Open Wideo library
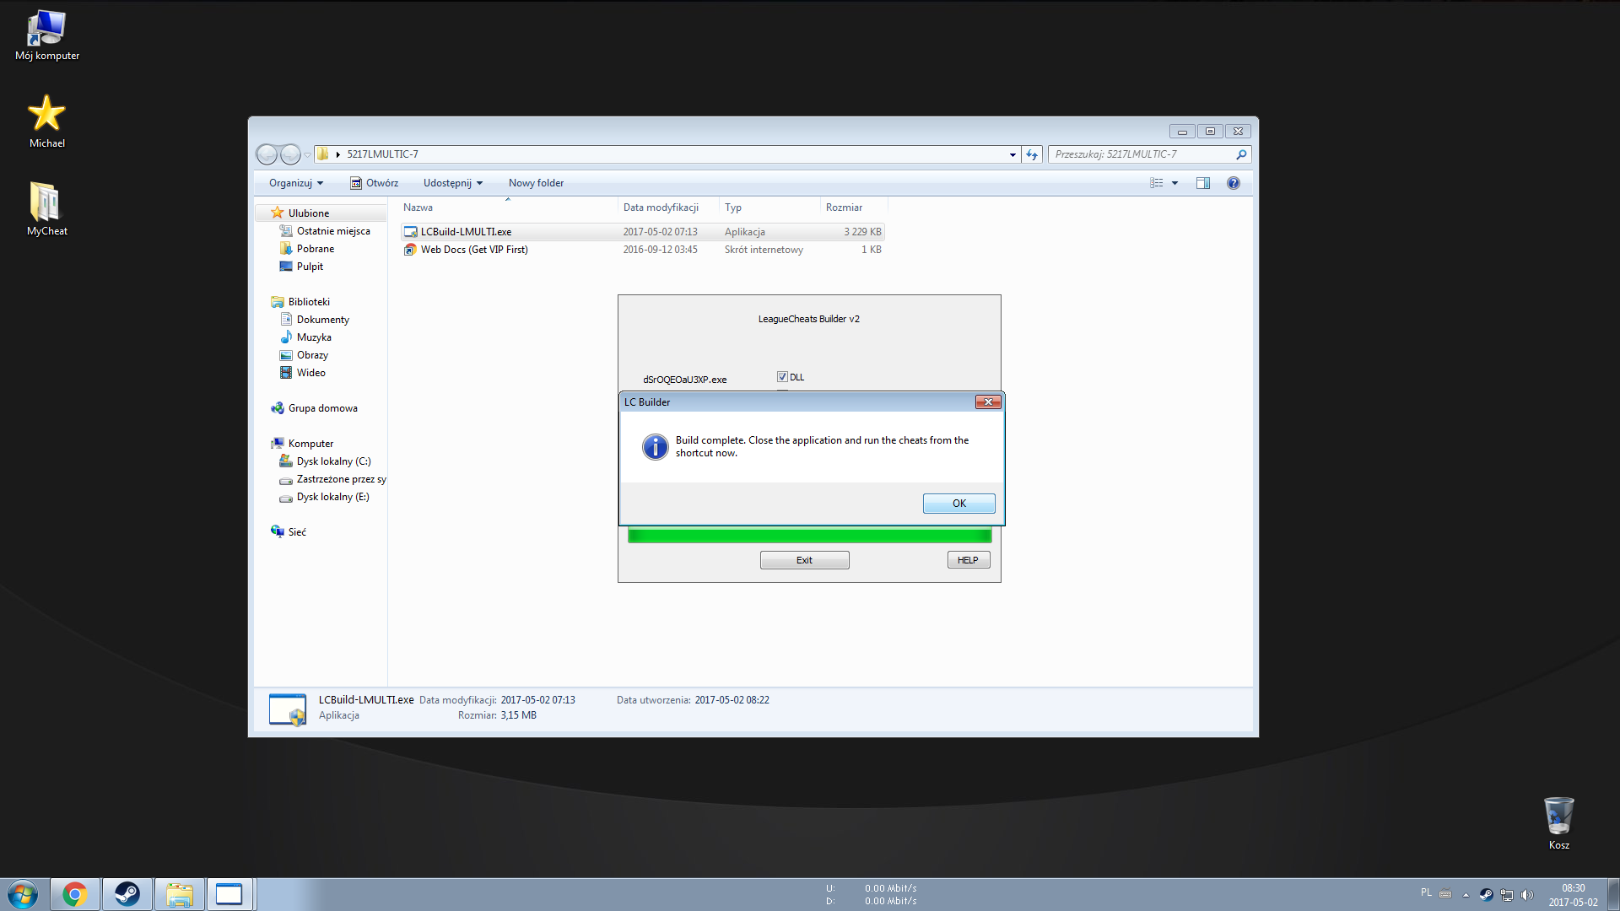The height and width of the screenshot is (911, 1620). point(310,373)
